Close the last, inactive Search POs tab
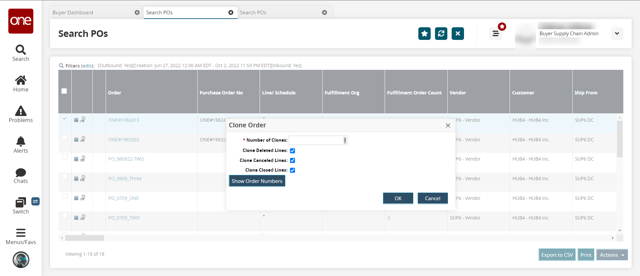 pos(324,13)
